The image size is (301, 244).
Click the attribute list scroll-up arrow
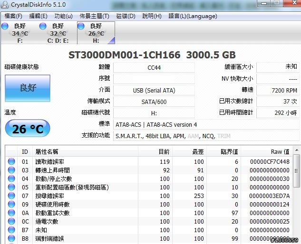[x=296, y=150]
